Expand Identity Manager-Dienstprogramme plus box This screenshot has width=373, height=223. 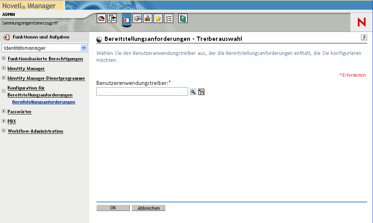(3, 78)
